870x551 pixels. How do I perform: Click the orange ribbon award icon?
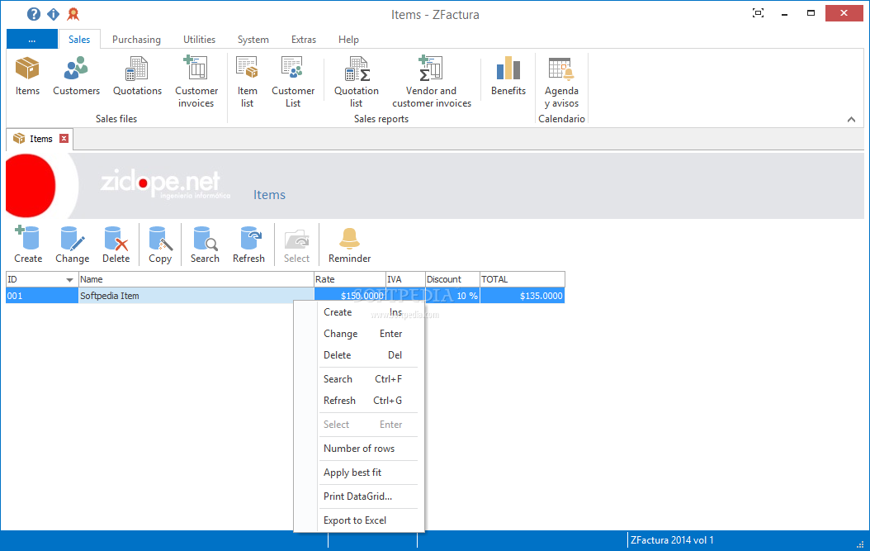coord(73,14)
